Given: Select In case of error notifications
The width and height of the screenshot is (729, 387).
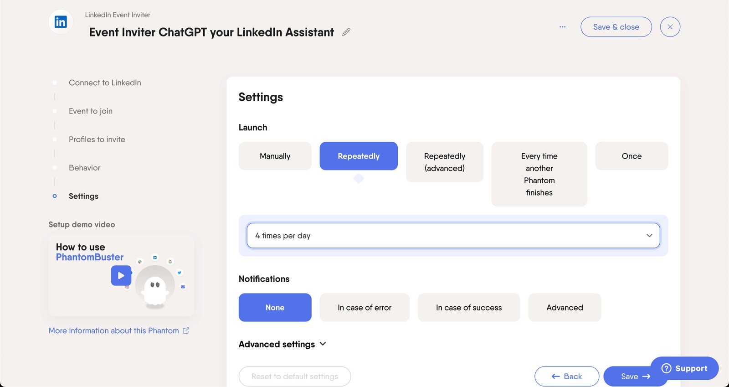Looking at the screenshot, I should pos(364,307).
